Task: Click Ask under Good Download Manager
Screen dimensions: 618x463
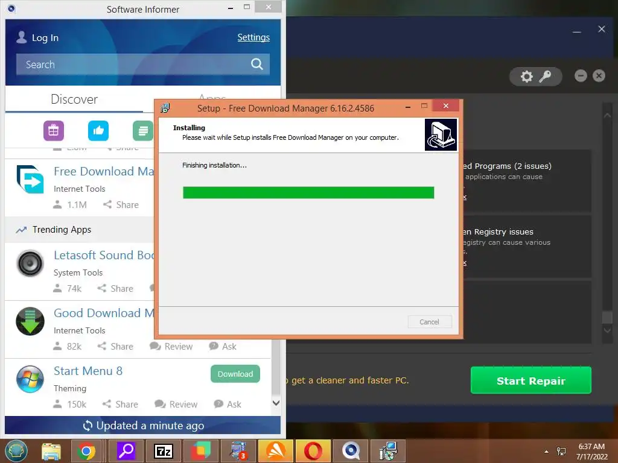Action: [x=223, y=347]
